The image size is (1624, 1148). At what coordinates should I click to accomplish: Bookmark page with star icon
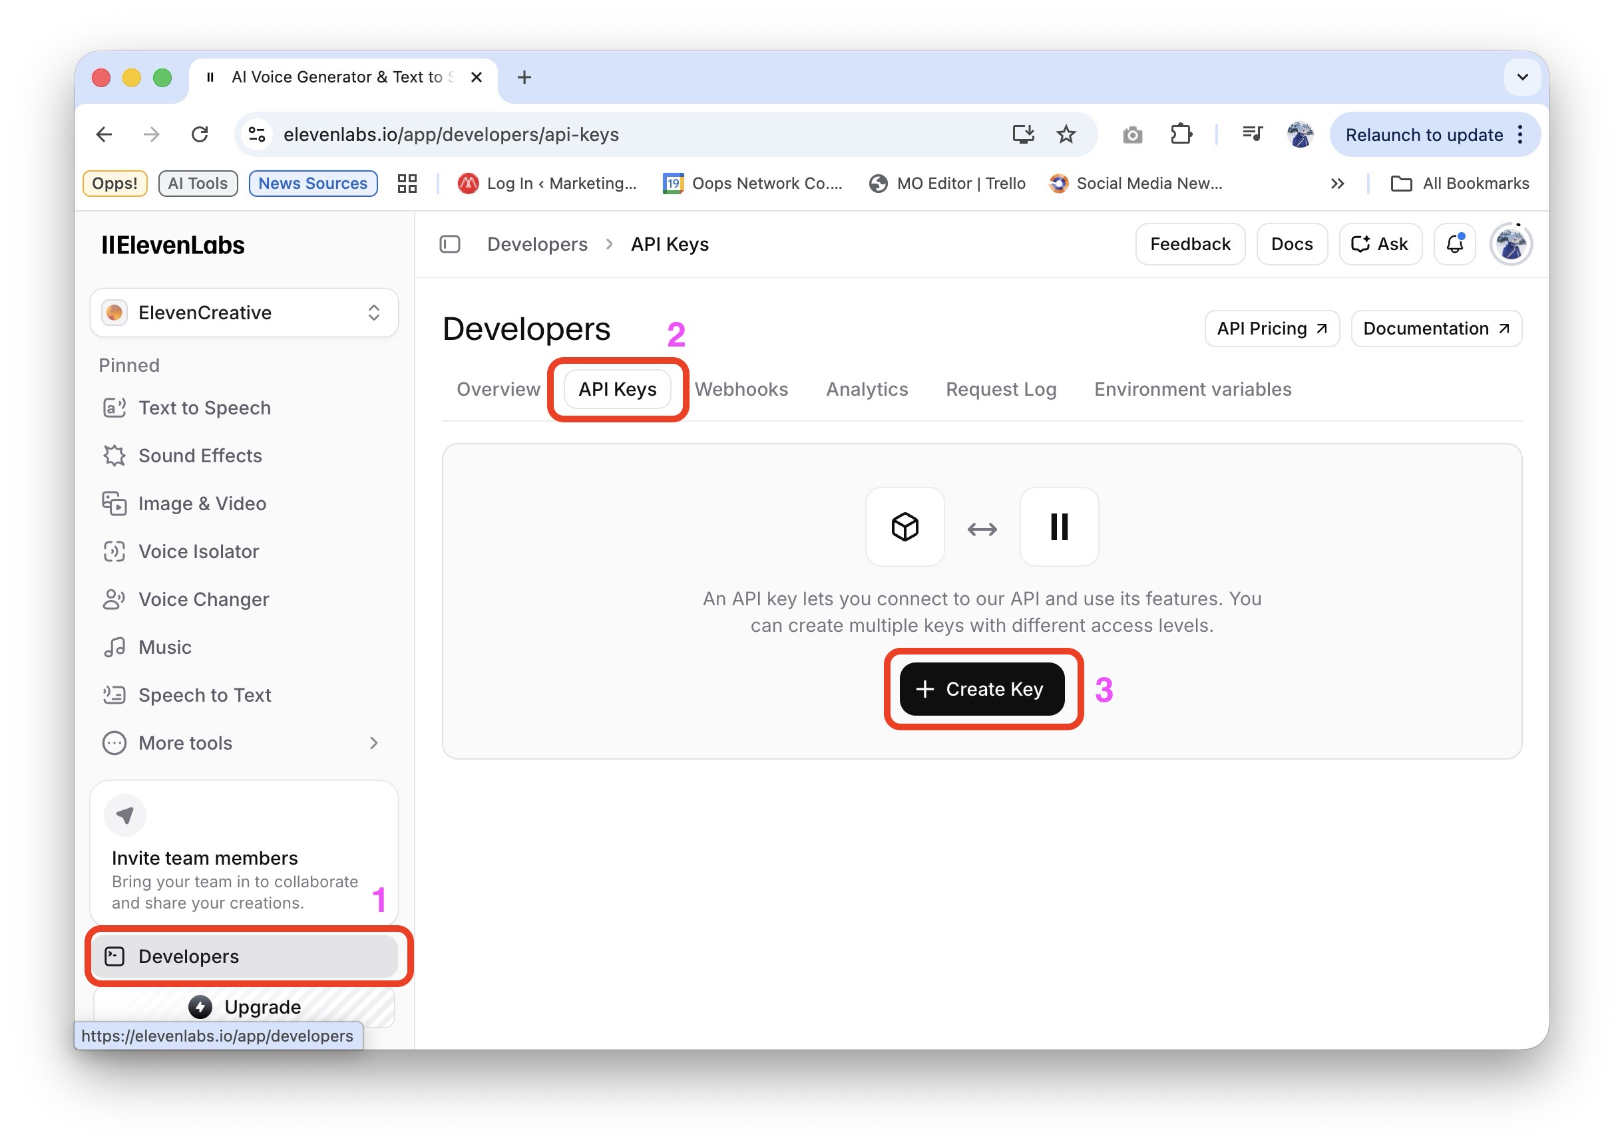coord(1066,134)
